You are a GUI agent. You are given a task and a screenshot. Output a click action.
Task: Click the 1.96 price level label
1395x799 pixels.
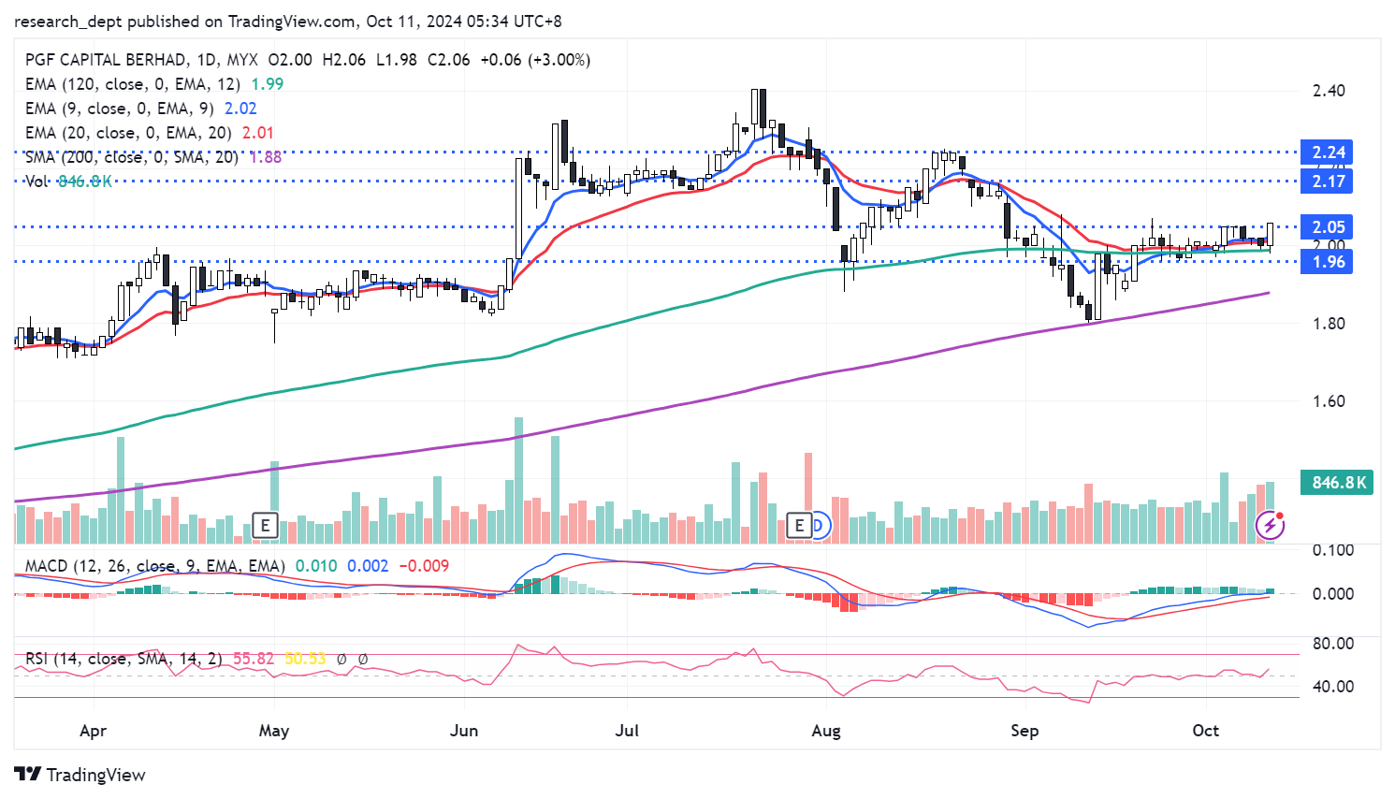(1328, 262)
